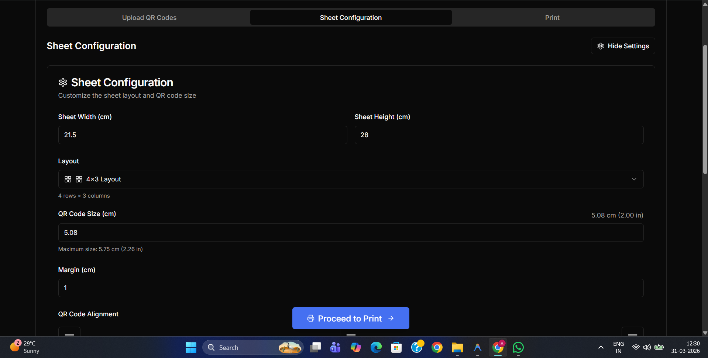Click the QR Code Size field
Screen dimensions: 708x358
(x=350, y=233)
